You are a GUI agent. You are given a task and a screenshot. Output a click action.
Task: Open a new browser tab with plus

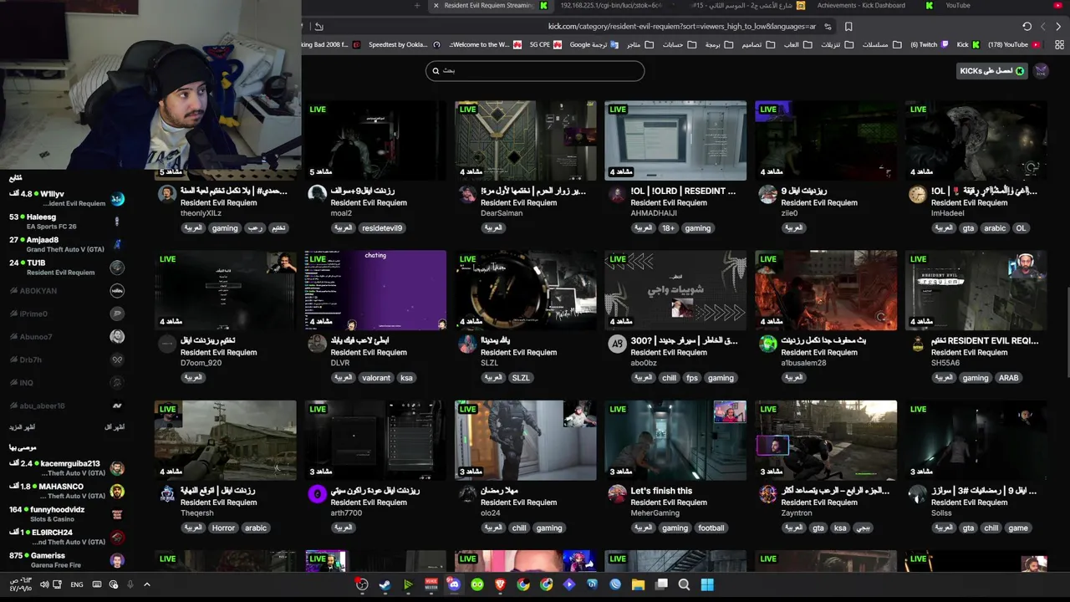coord(417,5)
